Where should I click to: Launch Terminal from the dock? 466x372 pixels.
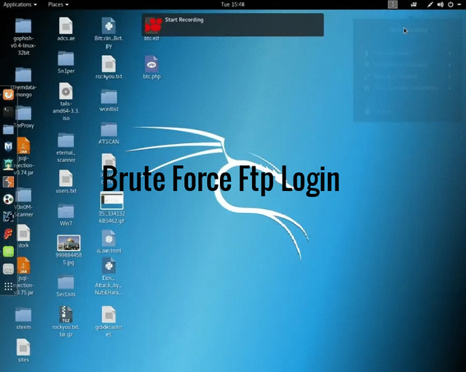[8, 112]
